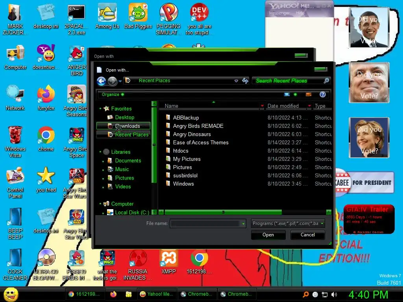The width and height of the screenshot is (403, 302).
Task: Select the Windows Vista recycle bin icon
Action: [15, 142]
